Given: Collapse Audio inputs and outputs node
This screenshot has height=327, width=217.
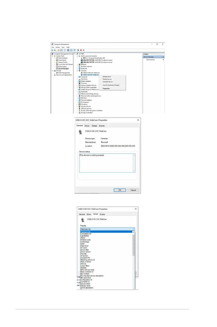Looking at the screenshot, I should point(77,56).
